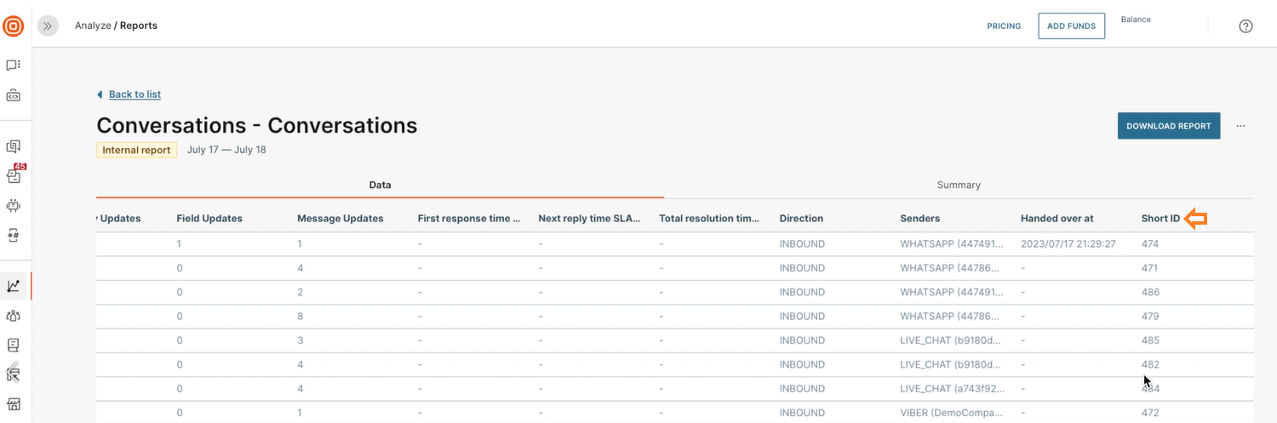Click the Infobip logo icon
Screen dimensions: 1277x423
[x=14, y=26]
